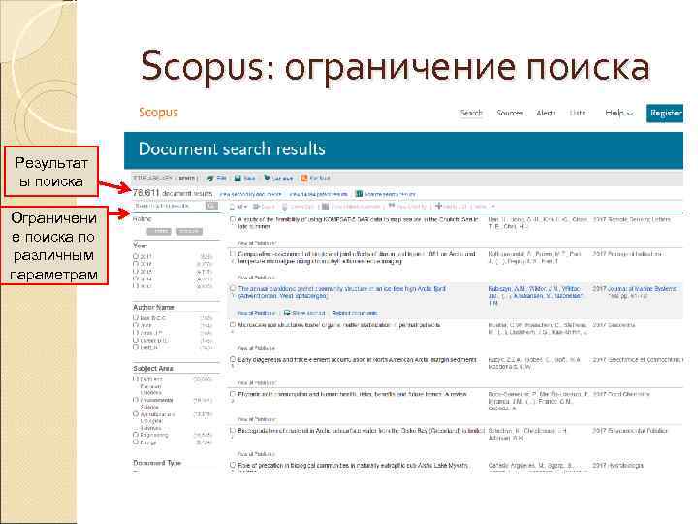This screenshot has height=524, width=698.
Task: Open the Help dropdown menu
Action: point(619,113)
